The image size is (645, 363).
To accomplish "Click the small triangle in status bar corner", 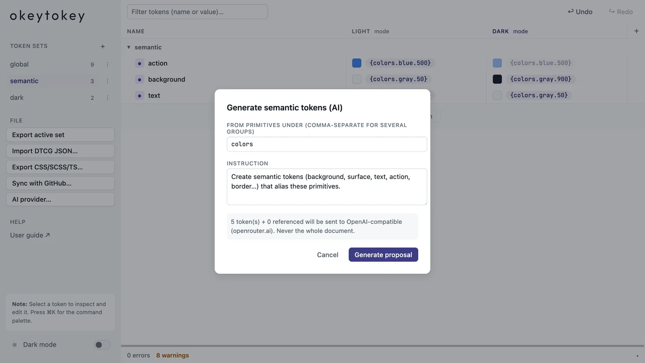I will coord(637,356).
